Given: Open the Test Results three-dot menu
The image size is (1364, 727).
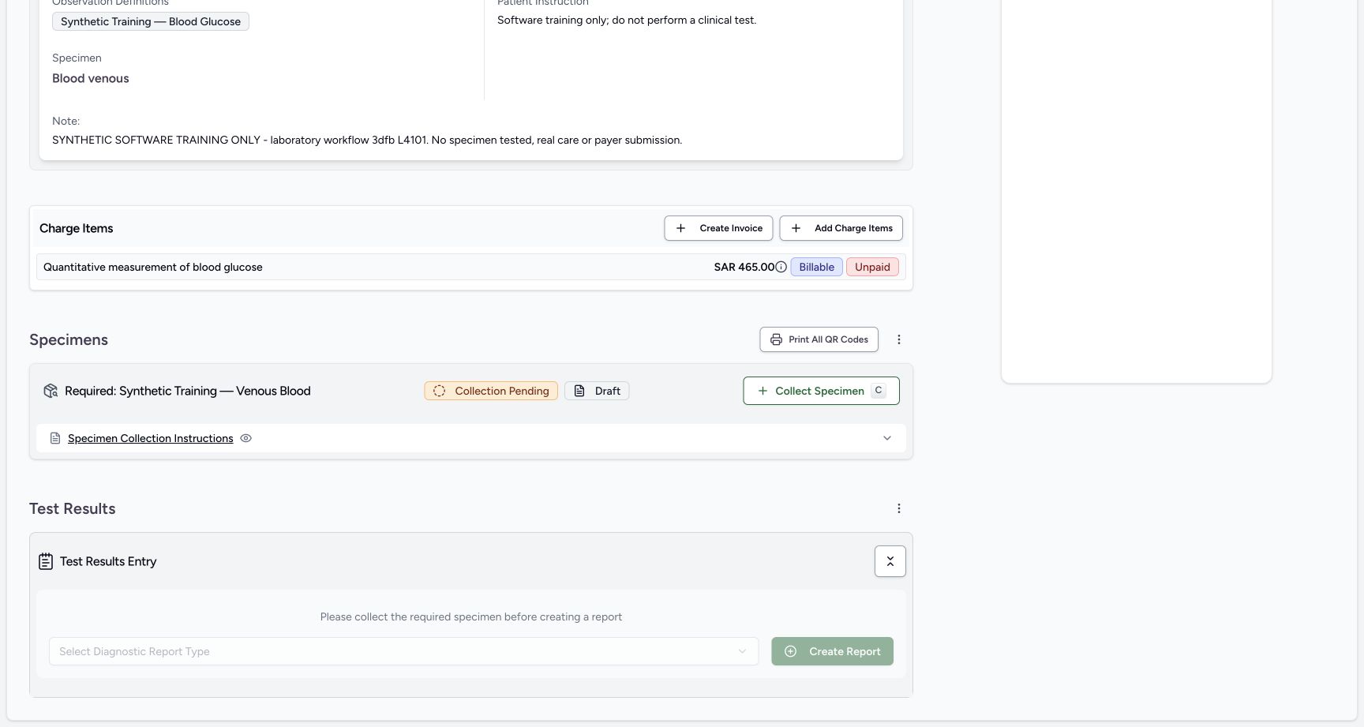Looking at the screenshot, I should 898,508.
